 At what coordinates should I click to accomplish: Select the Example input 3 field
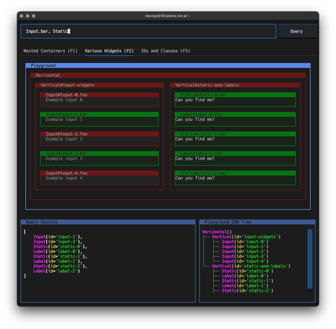pyautogui.click(x=99, y=159)
